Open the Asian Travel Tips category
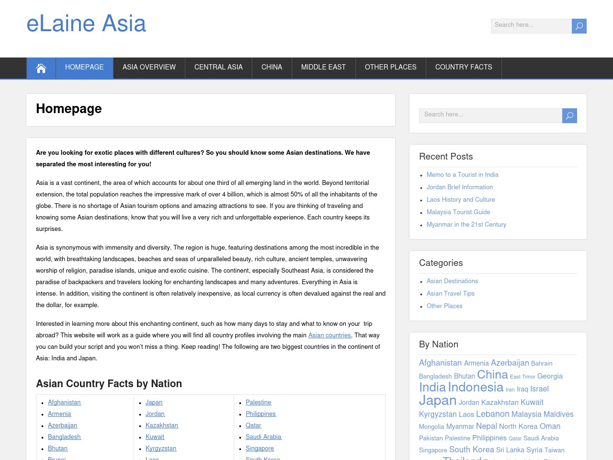 [x=450, y=294]
